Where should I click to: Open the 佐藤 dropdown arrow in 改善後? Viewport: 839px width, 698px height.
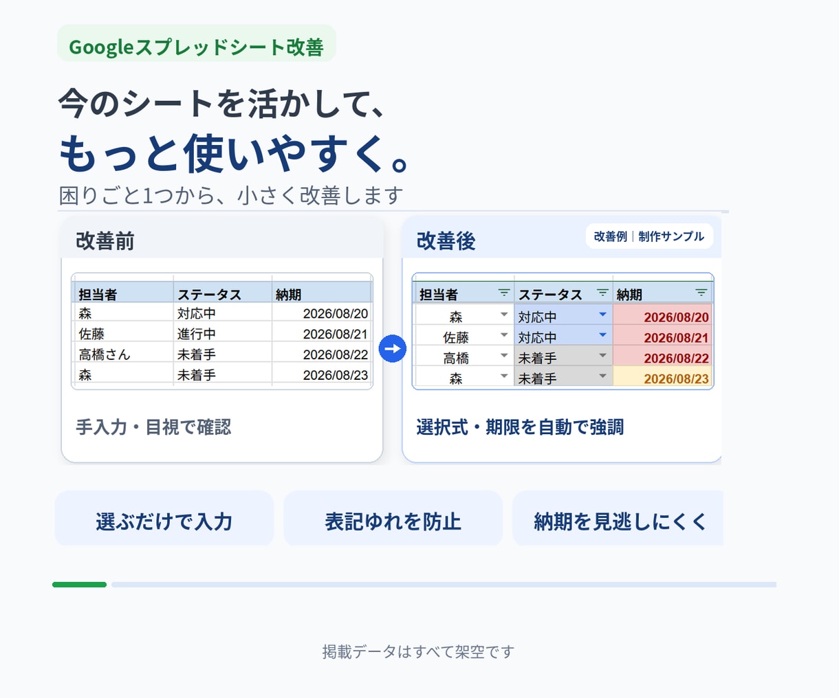coord(504,335)
